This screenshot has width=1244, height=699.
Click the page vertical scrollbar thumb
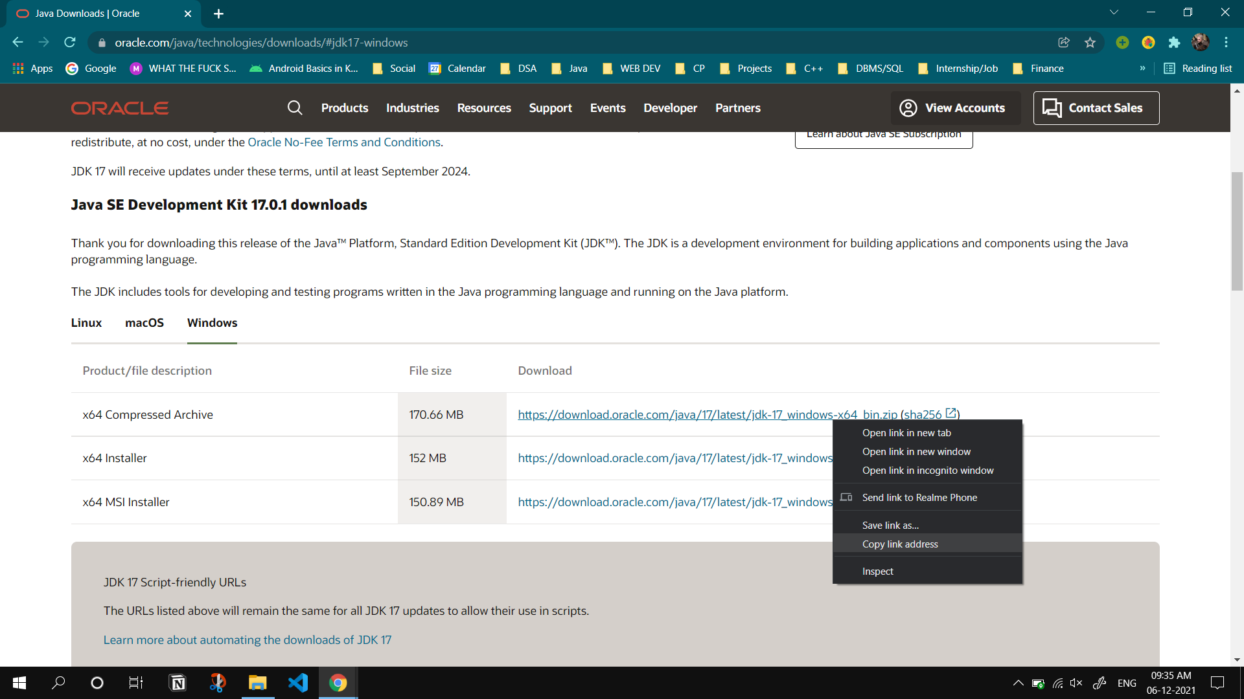pos(1237,231)
